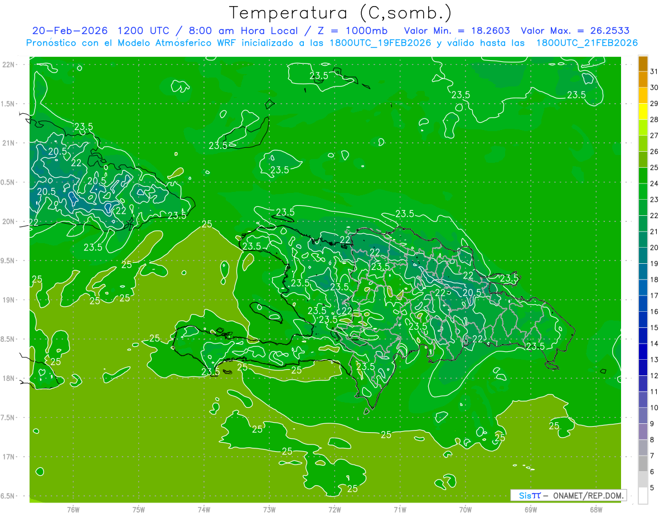Viewport: 669px width, 517px height.
Task: Pick the yellow legend swatch between 28 and 29
Action: tap(643, 112)
